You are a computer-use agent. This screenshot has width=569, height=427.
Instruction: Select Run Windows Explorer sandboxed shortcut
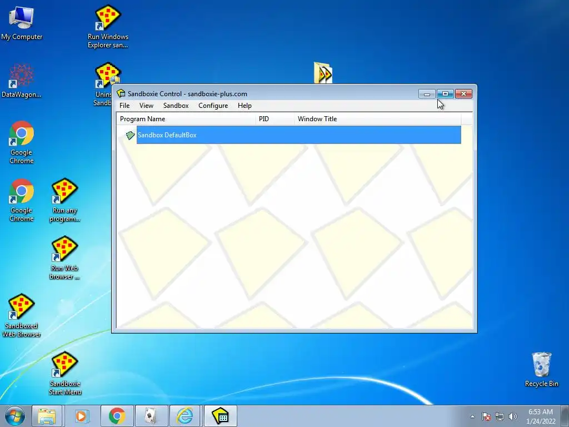(108, 27)
